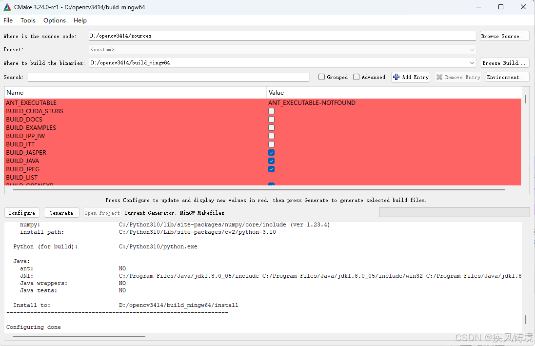This screenshot has width=535, height=346.
Task: Click the cache list horizontal scrollbar
Action: [x=259, y=189]
